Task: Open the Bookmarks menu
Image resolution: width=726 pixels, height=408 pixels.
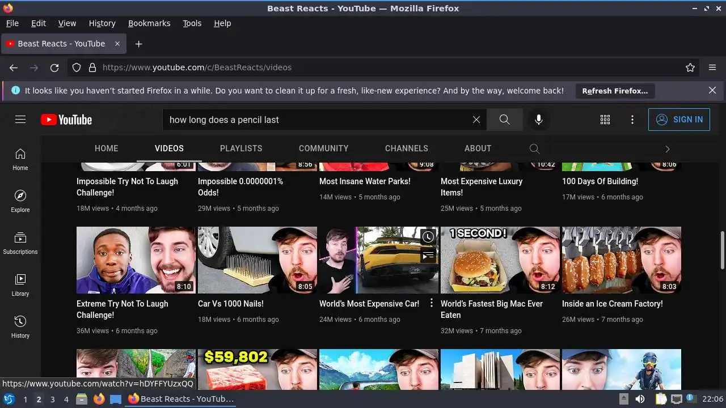Action: click(149, 23)
